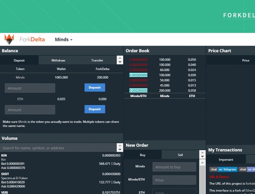The image size is (255, 194).
Task: Click the ForkDelta fox logo icon
Action: pos(9,39)
